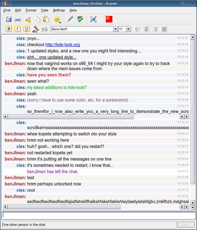Click the chat vertical scrollbar thumb
The image size is (197, 230).
(x=193, y=112)
